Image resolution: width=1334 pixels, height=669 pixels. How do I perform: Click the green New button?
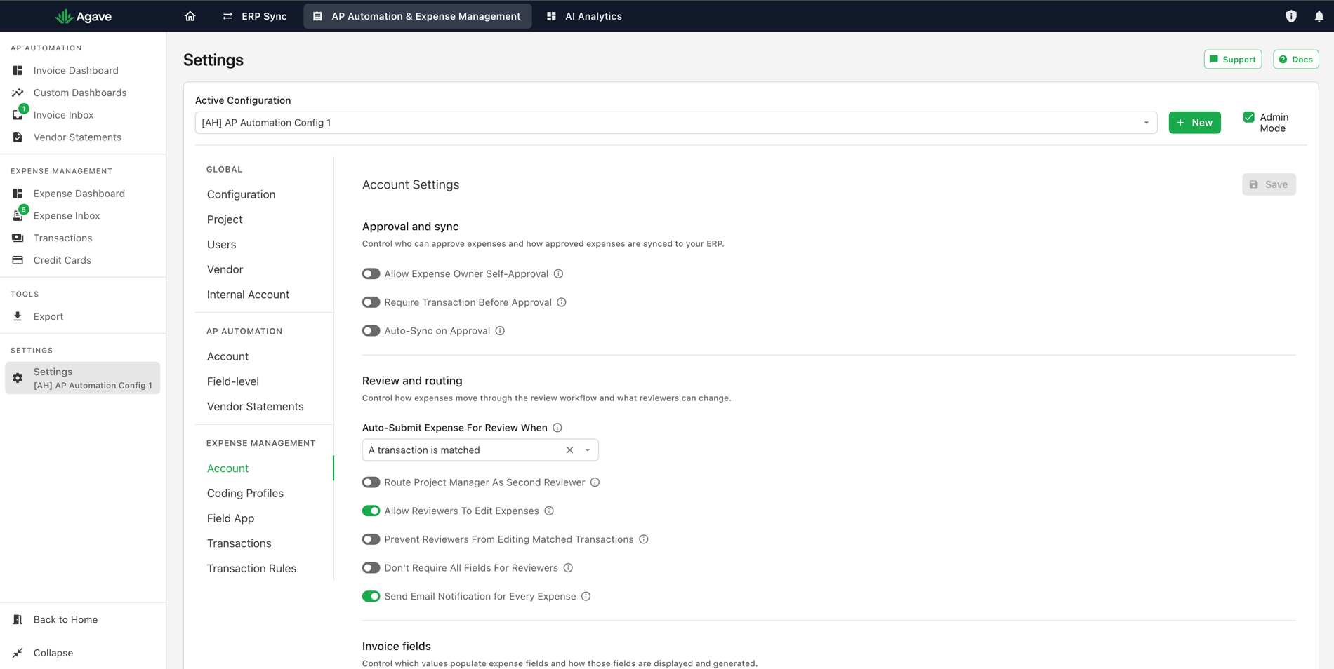tap(1194, 123)
